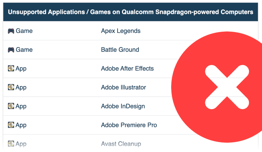Click the Battle Ground table row
This screenshot has width=262, height=152.
point(79,50)
